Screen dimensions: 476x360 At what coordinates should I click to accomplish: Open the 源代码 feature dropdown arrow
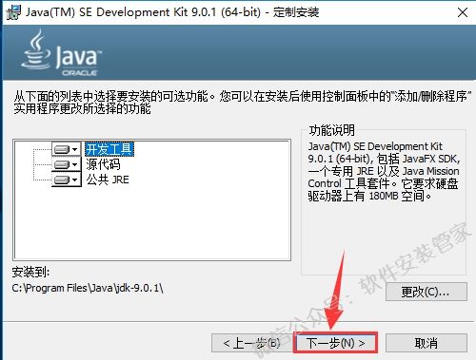pos(75,164)
